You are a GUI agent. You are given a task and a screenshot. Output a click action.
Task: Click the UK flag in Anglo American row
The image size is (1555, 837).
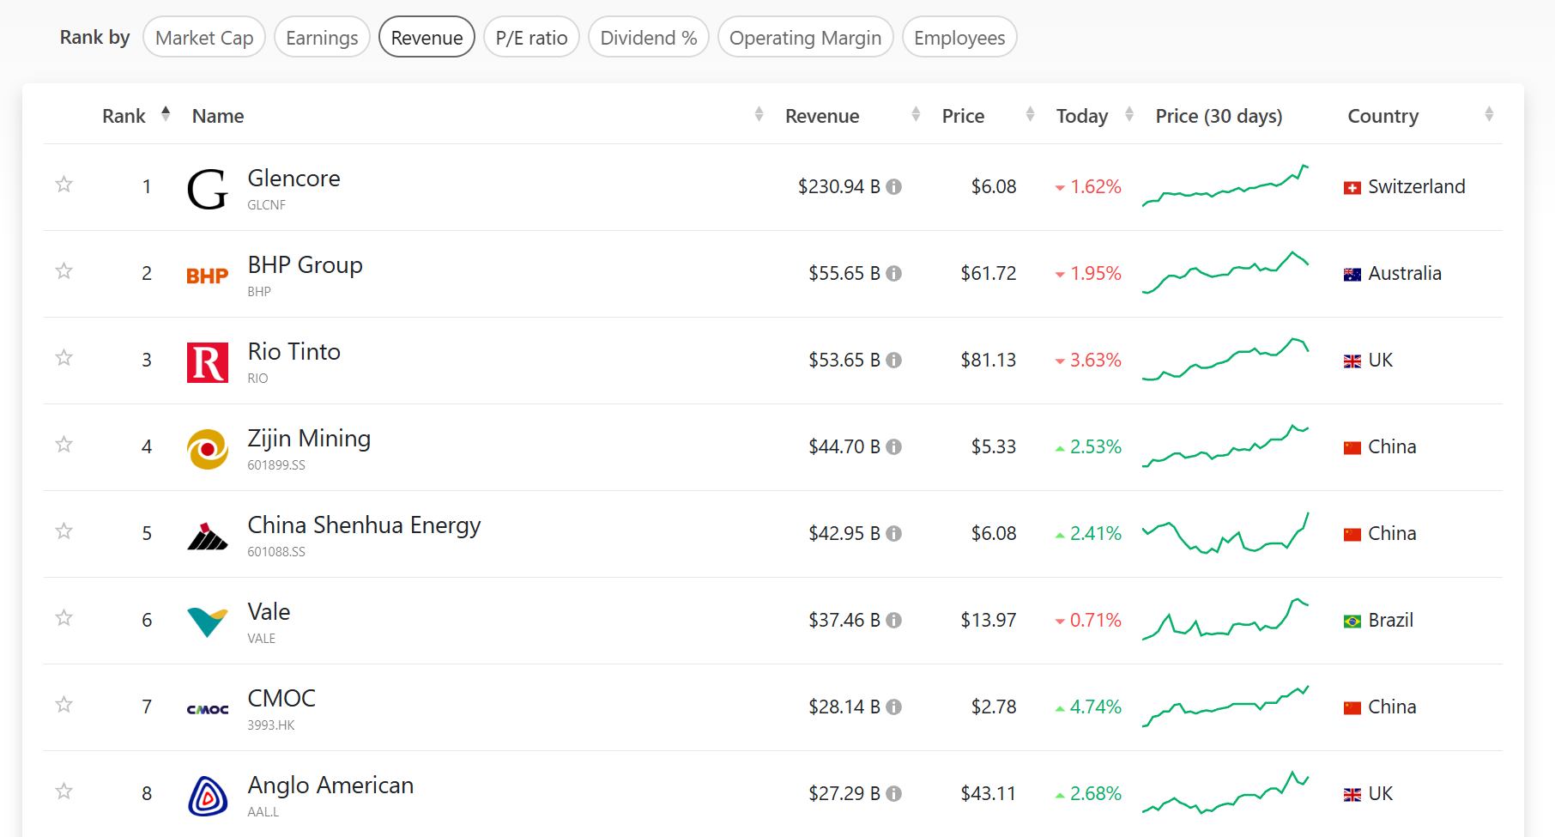click(x=1352, y=795)
